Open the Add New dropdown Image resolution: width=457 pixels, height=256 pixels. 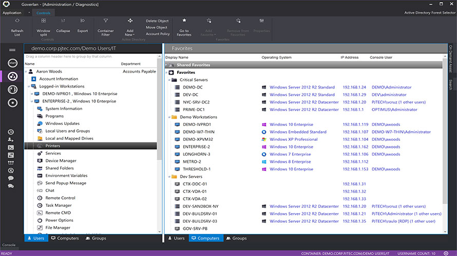tap(130, 32)
